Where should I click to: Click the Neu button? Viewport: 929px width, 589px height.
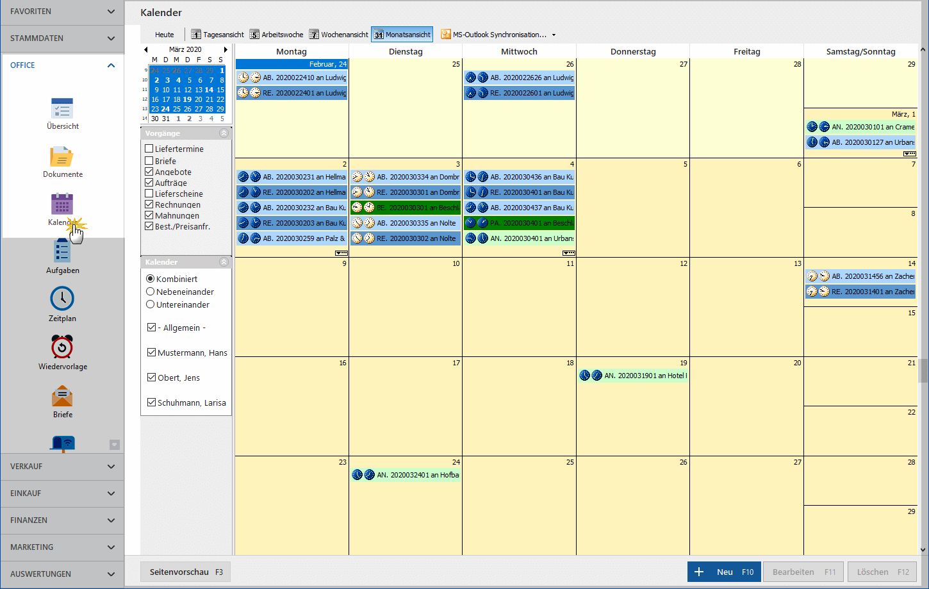pyautogui.click(x=724, y=572)
